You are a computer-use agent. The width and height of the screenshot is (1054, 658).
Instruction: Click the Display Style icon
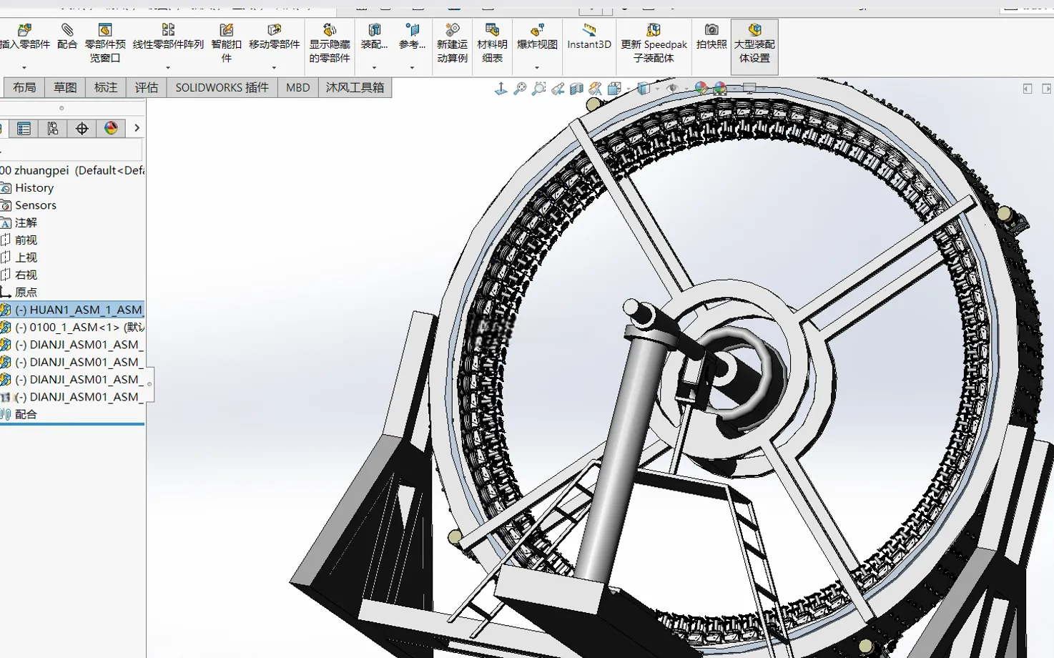644,89
